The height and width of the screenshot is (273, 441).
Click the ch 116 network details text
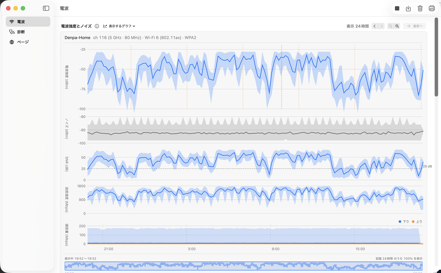coord(145,37)
